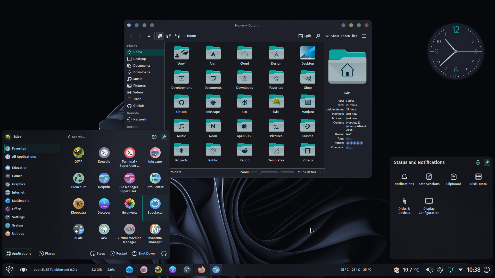Switch Dolphin to details tree view
Viewport: 495px width, 278px height.
(177, 36)
